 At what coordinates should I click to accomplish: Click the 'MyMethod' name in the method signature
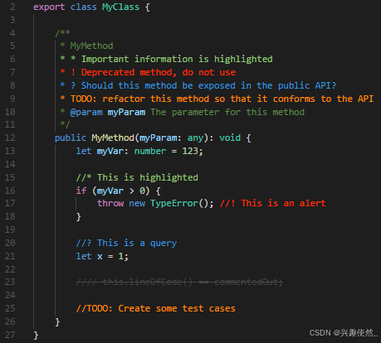tap(113, 138)
